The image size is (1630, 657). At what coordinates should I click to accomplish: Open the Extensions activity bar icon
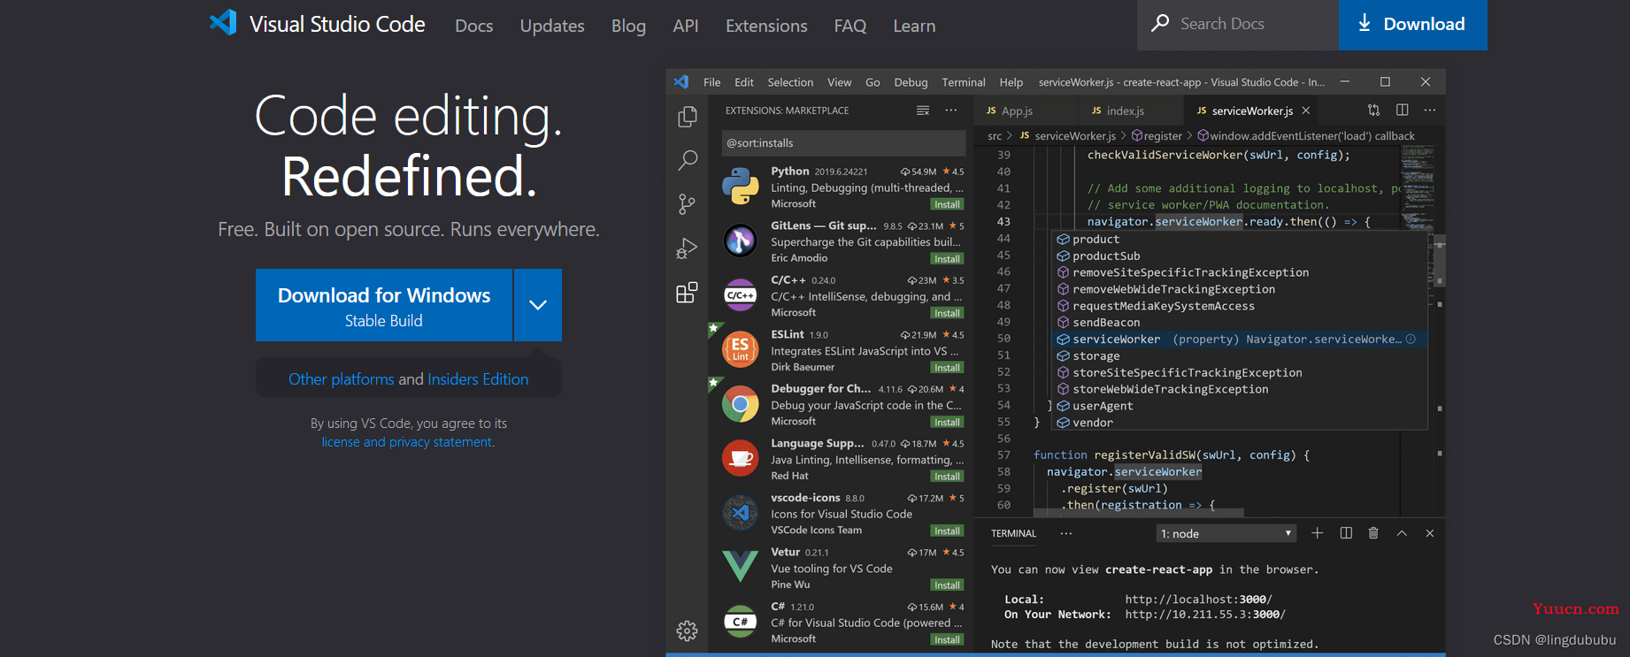coord(688,293)
